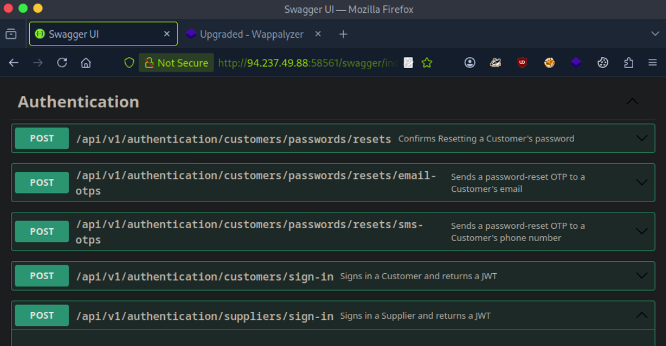Collapse the suppliers/sign-in endpoint
Viewport: 666px width, 346px height.
click(641, 316)
